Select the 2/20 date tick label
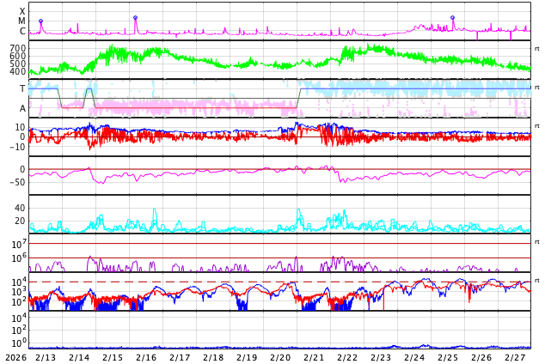Image resolution: width=545 pixels, height=364 pixels. pyautogui.click(x=280, y=357)
